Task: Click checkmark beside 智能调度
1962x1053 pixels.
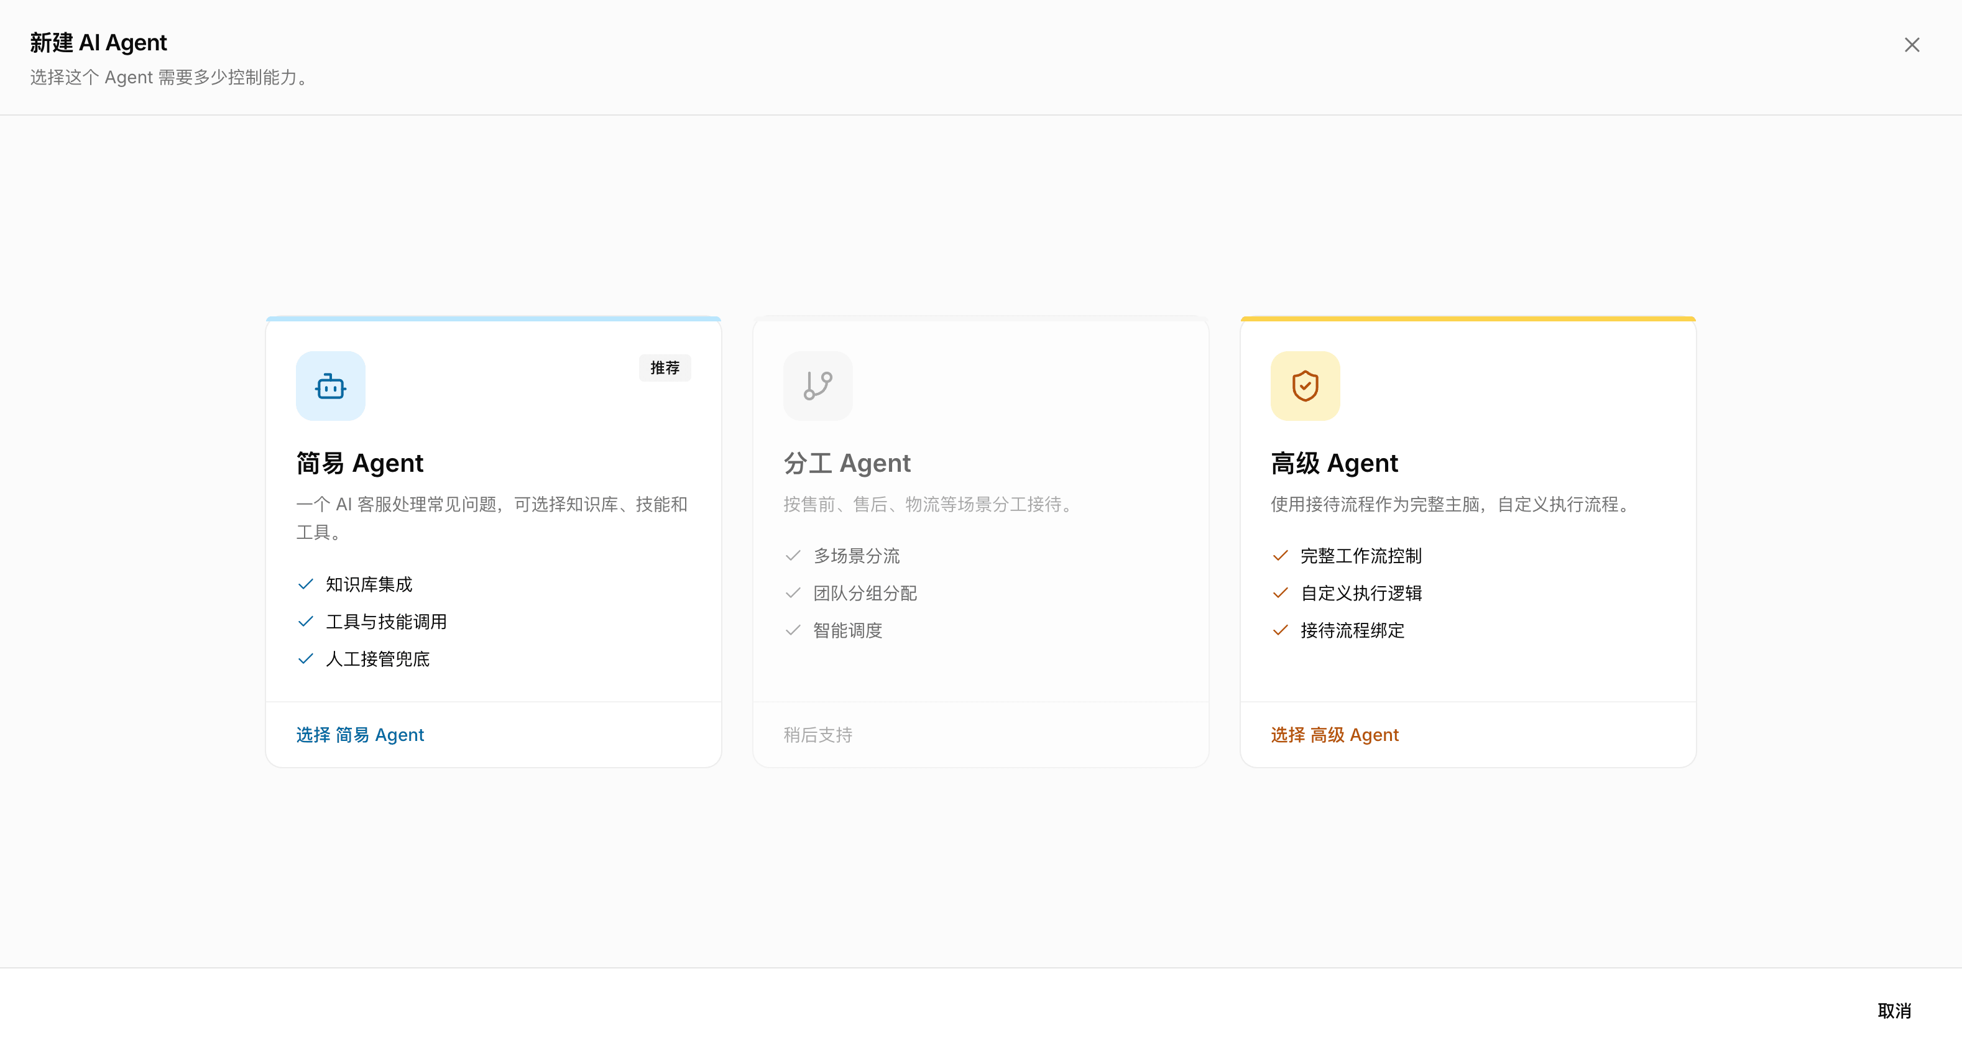Action: click(x=793, y=630)
